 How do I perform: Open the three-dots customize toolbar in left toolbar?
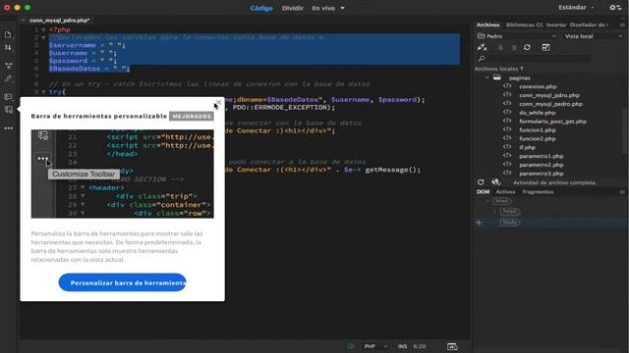click(x=9, y=128)
